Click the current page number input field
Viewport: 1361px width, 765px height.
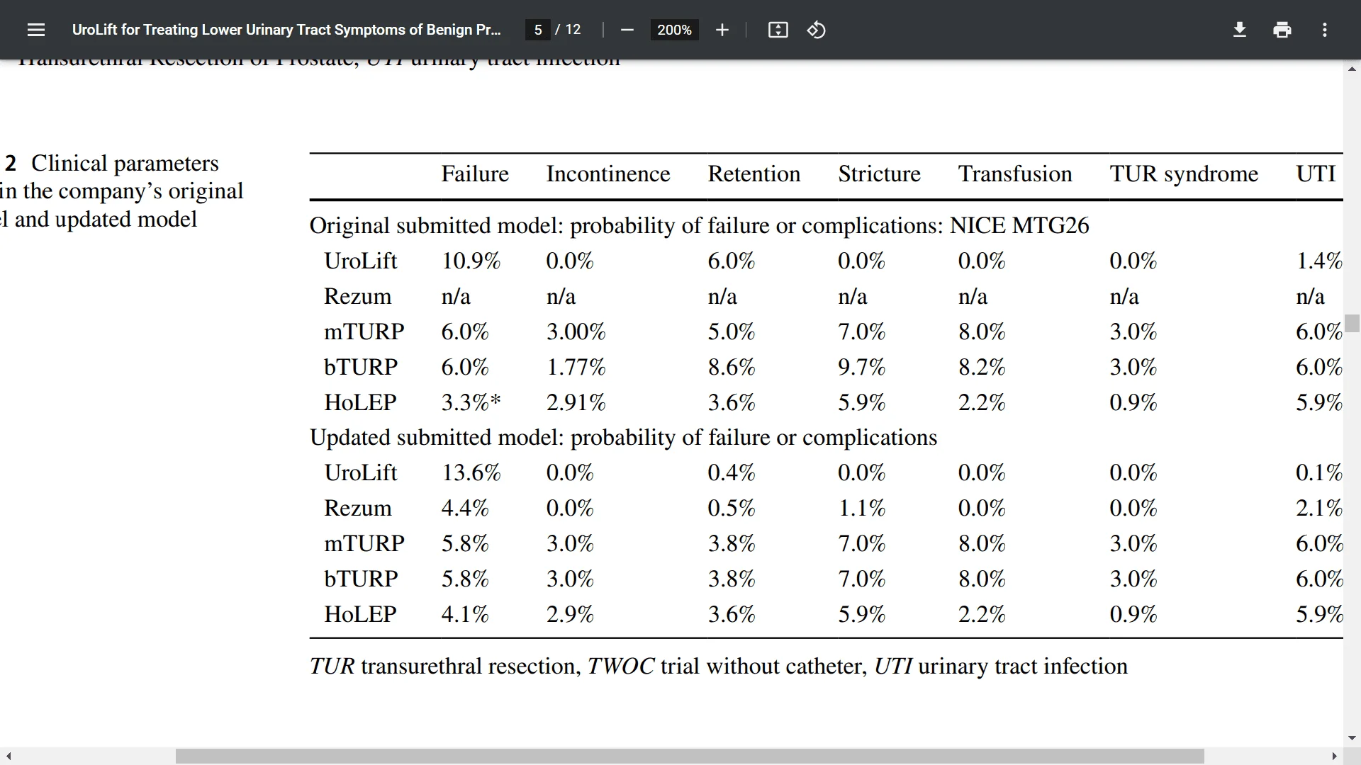(539, 29)
